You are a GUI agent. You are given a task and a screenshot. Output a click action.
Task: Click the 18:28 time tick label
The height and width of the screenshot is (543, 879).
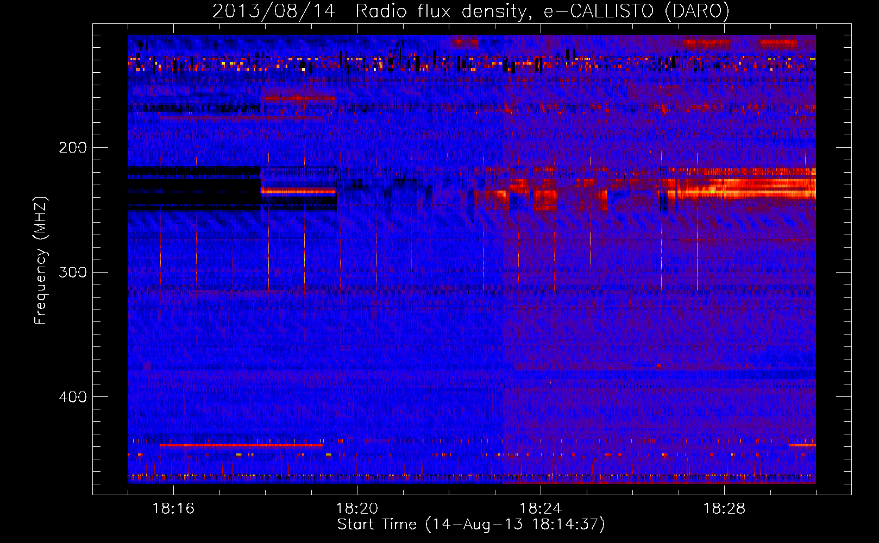click(724, 508)
